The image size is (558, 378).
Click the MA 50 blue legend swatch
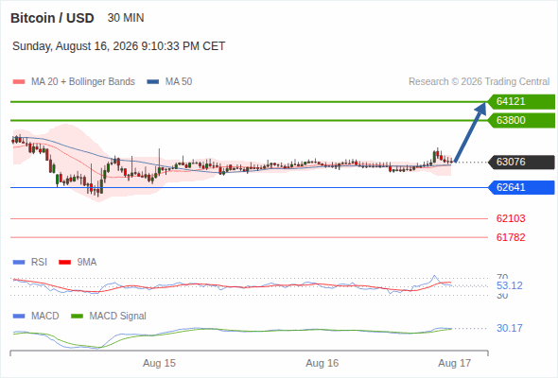153,82
